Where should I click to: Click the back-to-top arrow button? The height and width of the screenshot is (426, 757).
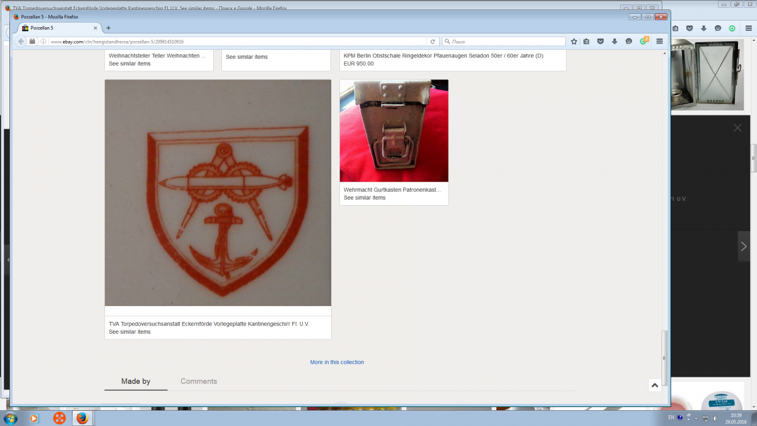click(654, 385)
